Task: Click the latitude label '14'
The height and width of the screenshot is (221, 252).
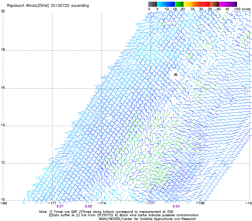Action: pyautogui.click(x=3, y=125)
